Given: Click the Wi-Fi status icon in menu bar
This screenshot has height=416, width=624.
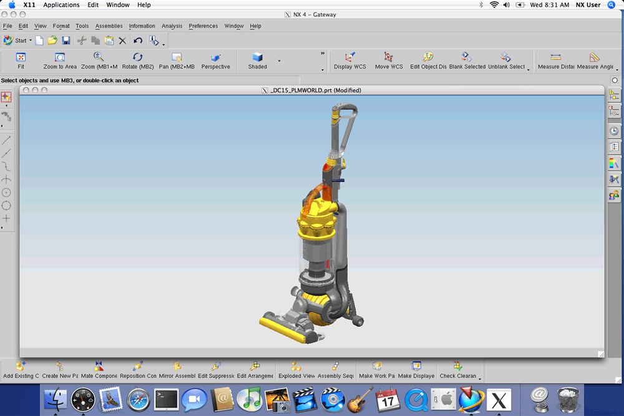Looking at the screenshot, I should (x=494, y=5).
